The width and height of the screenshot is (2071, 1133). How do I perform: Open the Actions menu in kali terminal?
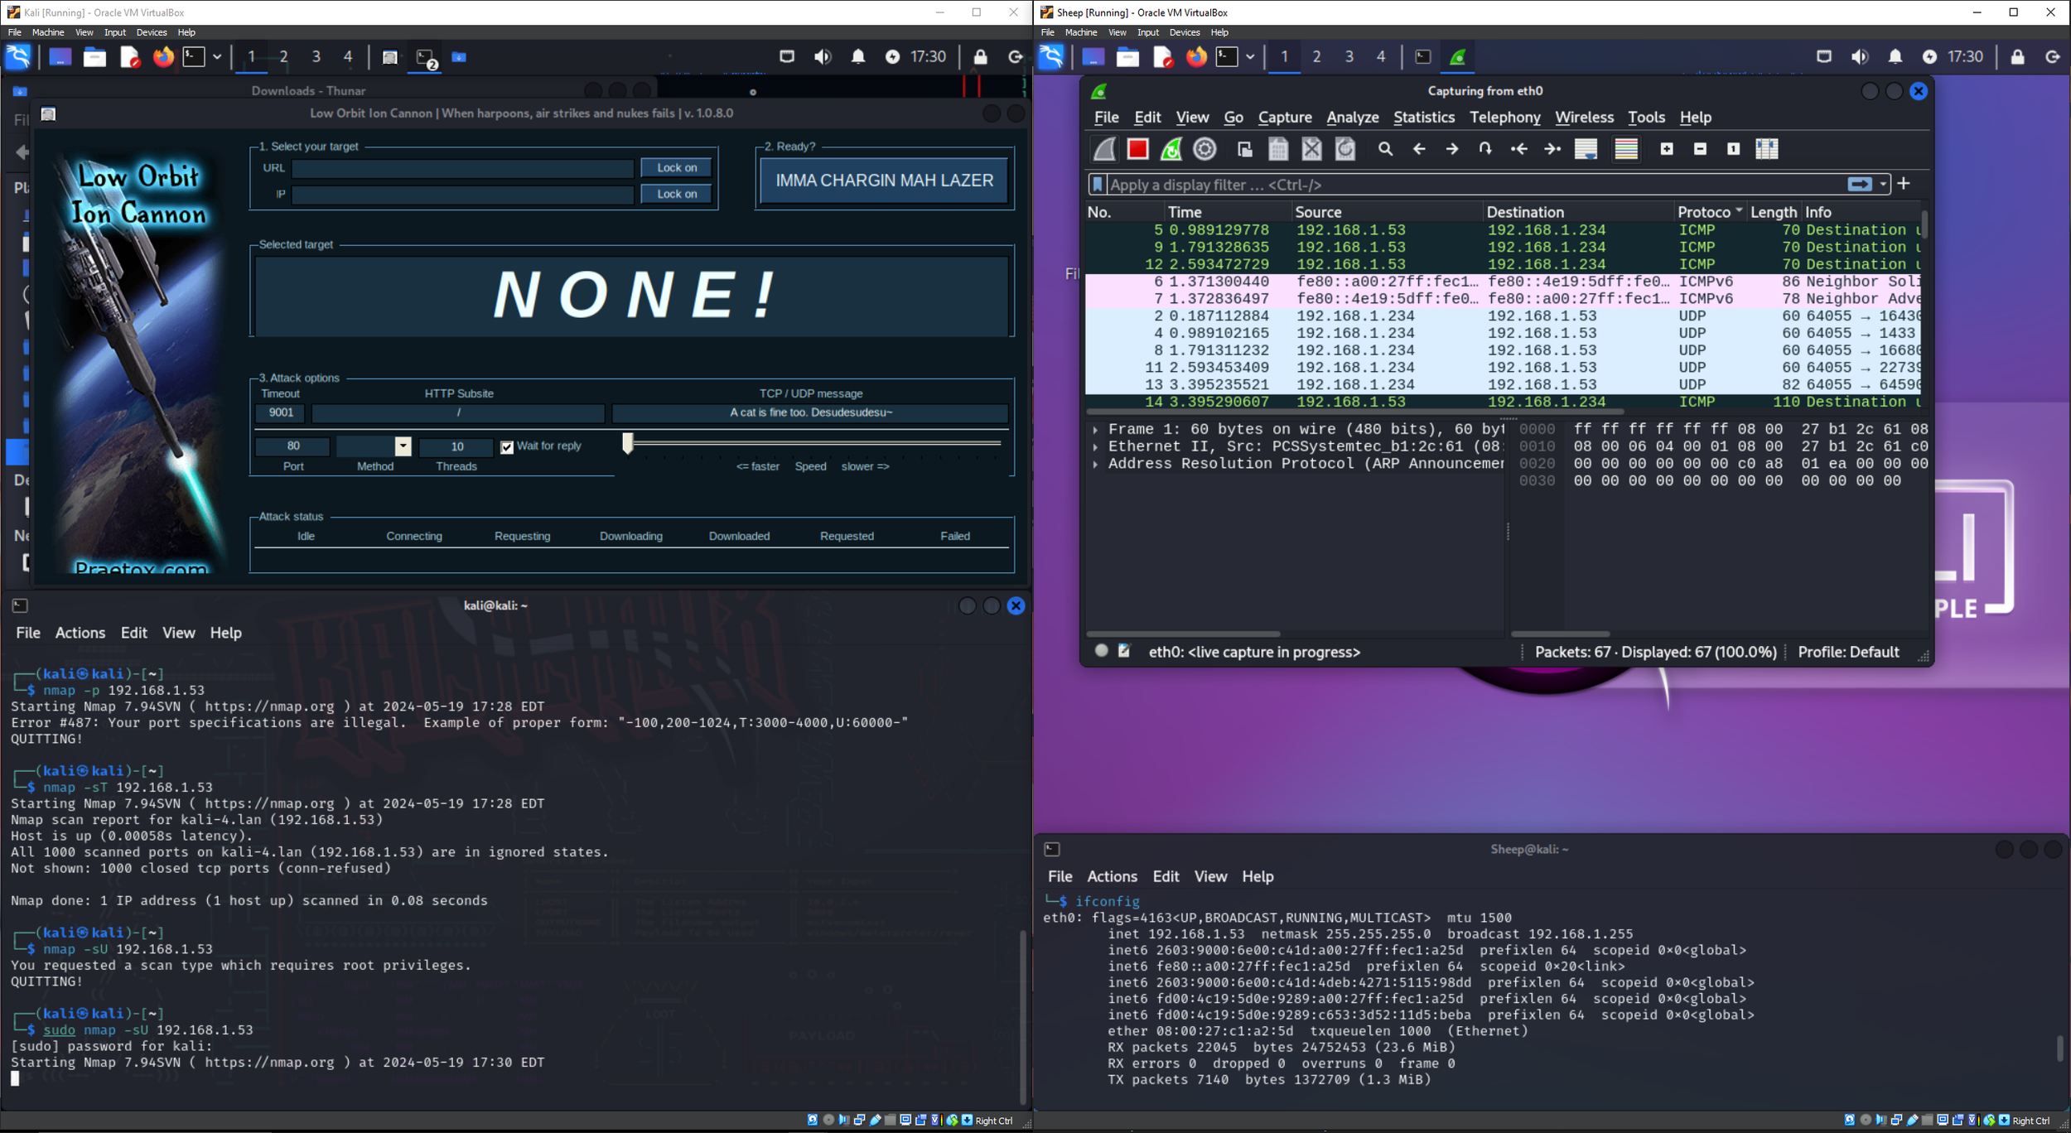point(80,633)
